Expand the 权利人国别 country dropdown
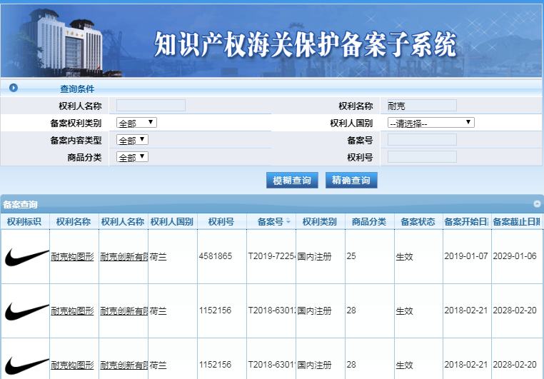 click(x=430, y=123)
